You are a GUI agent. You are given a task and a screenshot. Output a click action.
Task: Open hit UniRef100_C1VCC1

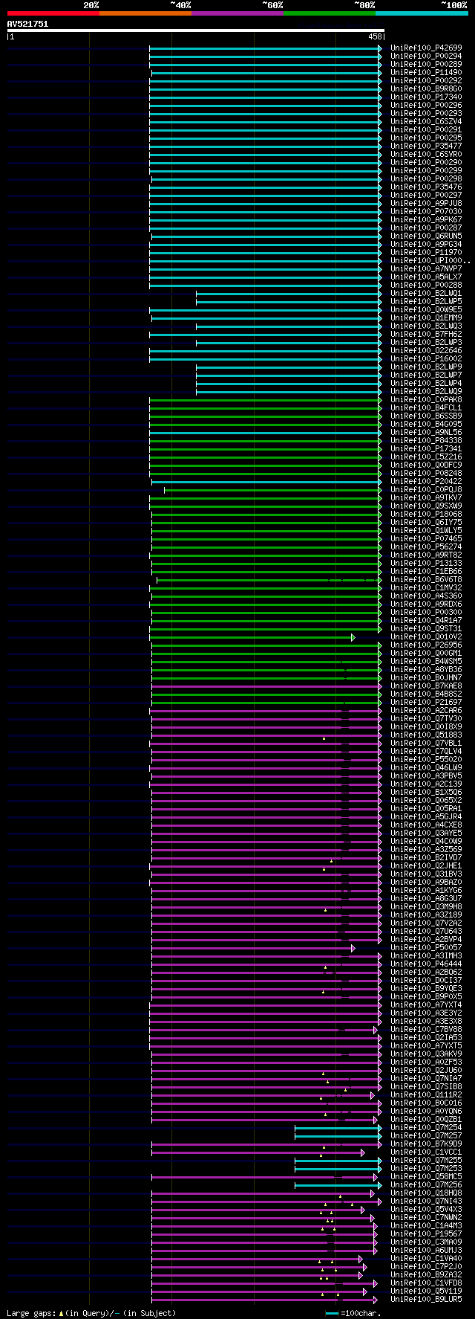tap(426, 1152)
